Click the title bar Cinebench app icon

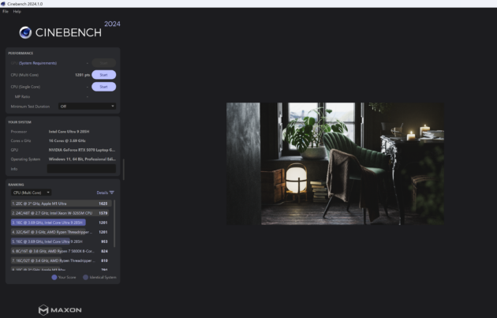tap(3, 4)
